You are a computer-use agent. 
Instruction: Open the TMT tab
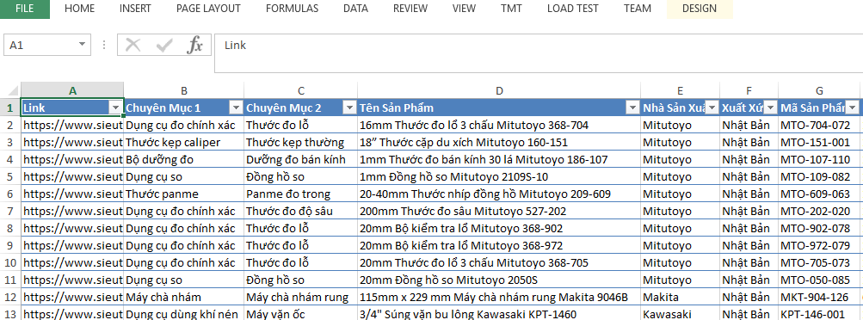click(x=511, y=9)
